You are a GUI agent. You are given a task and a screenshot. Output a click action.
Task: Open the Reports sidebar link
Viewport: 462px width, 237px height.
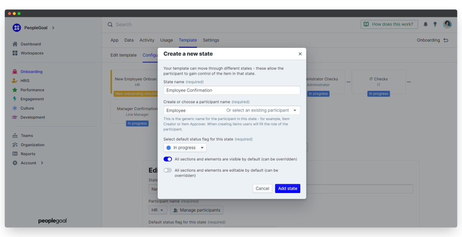pyautogui.click(x=28, y=154)
